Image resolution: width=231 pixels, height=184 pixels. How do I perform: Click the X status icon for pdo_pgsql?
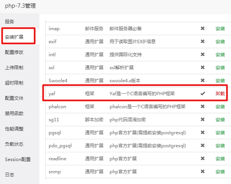(203, 145)
